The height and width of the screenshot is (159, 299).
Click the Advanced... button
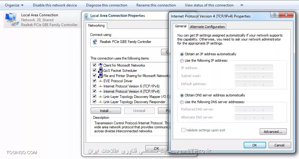pyautogui.click(x=273, y=132)
